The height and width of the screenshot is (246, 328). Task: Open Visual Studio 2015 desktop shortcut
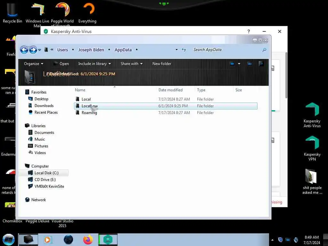[x=62, y=223]
